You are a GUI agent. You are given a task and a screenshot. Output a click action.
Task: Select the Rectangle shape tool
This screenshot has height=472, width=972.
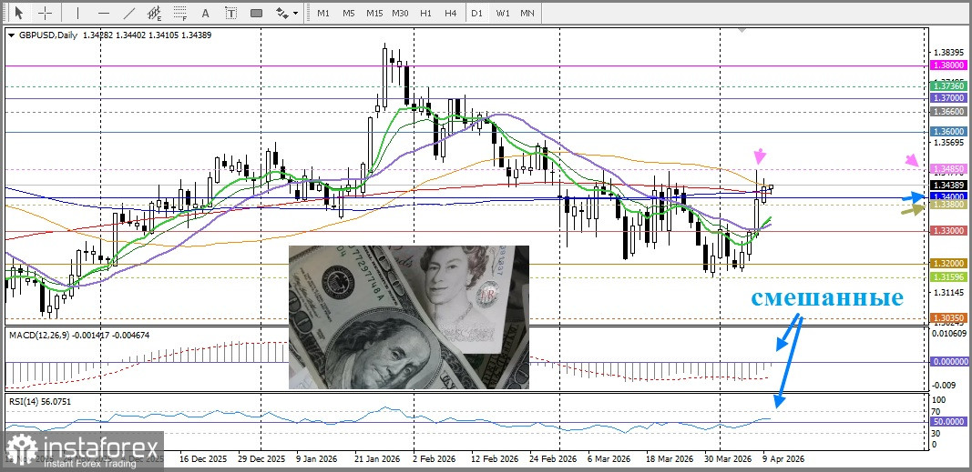[257, 13]
